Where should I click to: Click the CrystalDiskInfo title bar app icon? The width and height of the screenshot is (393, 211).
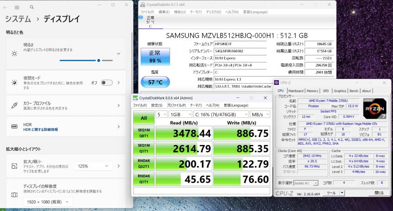(143, 4)
